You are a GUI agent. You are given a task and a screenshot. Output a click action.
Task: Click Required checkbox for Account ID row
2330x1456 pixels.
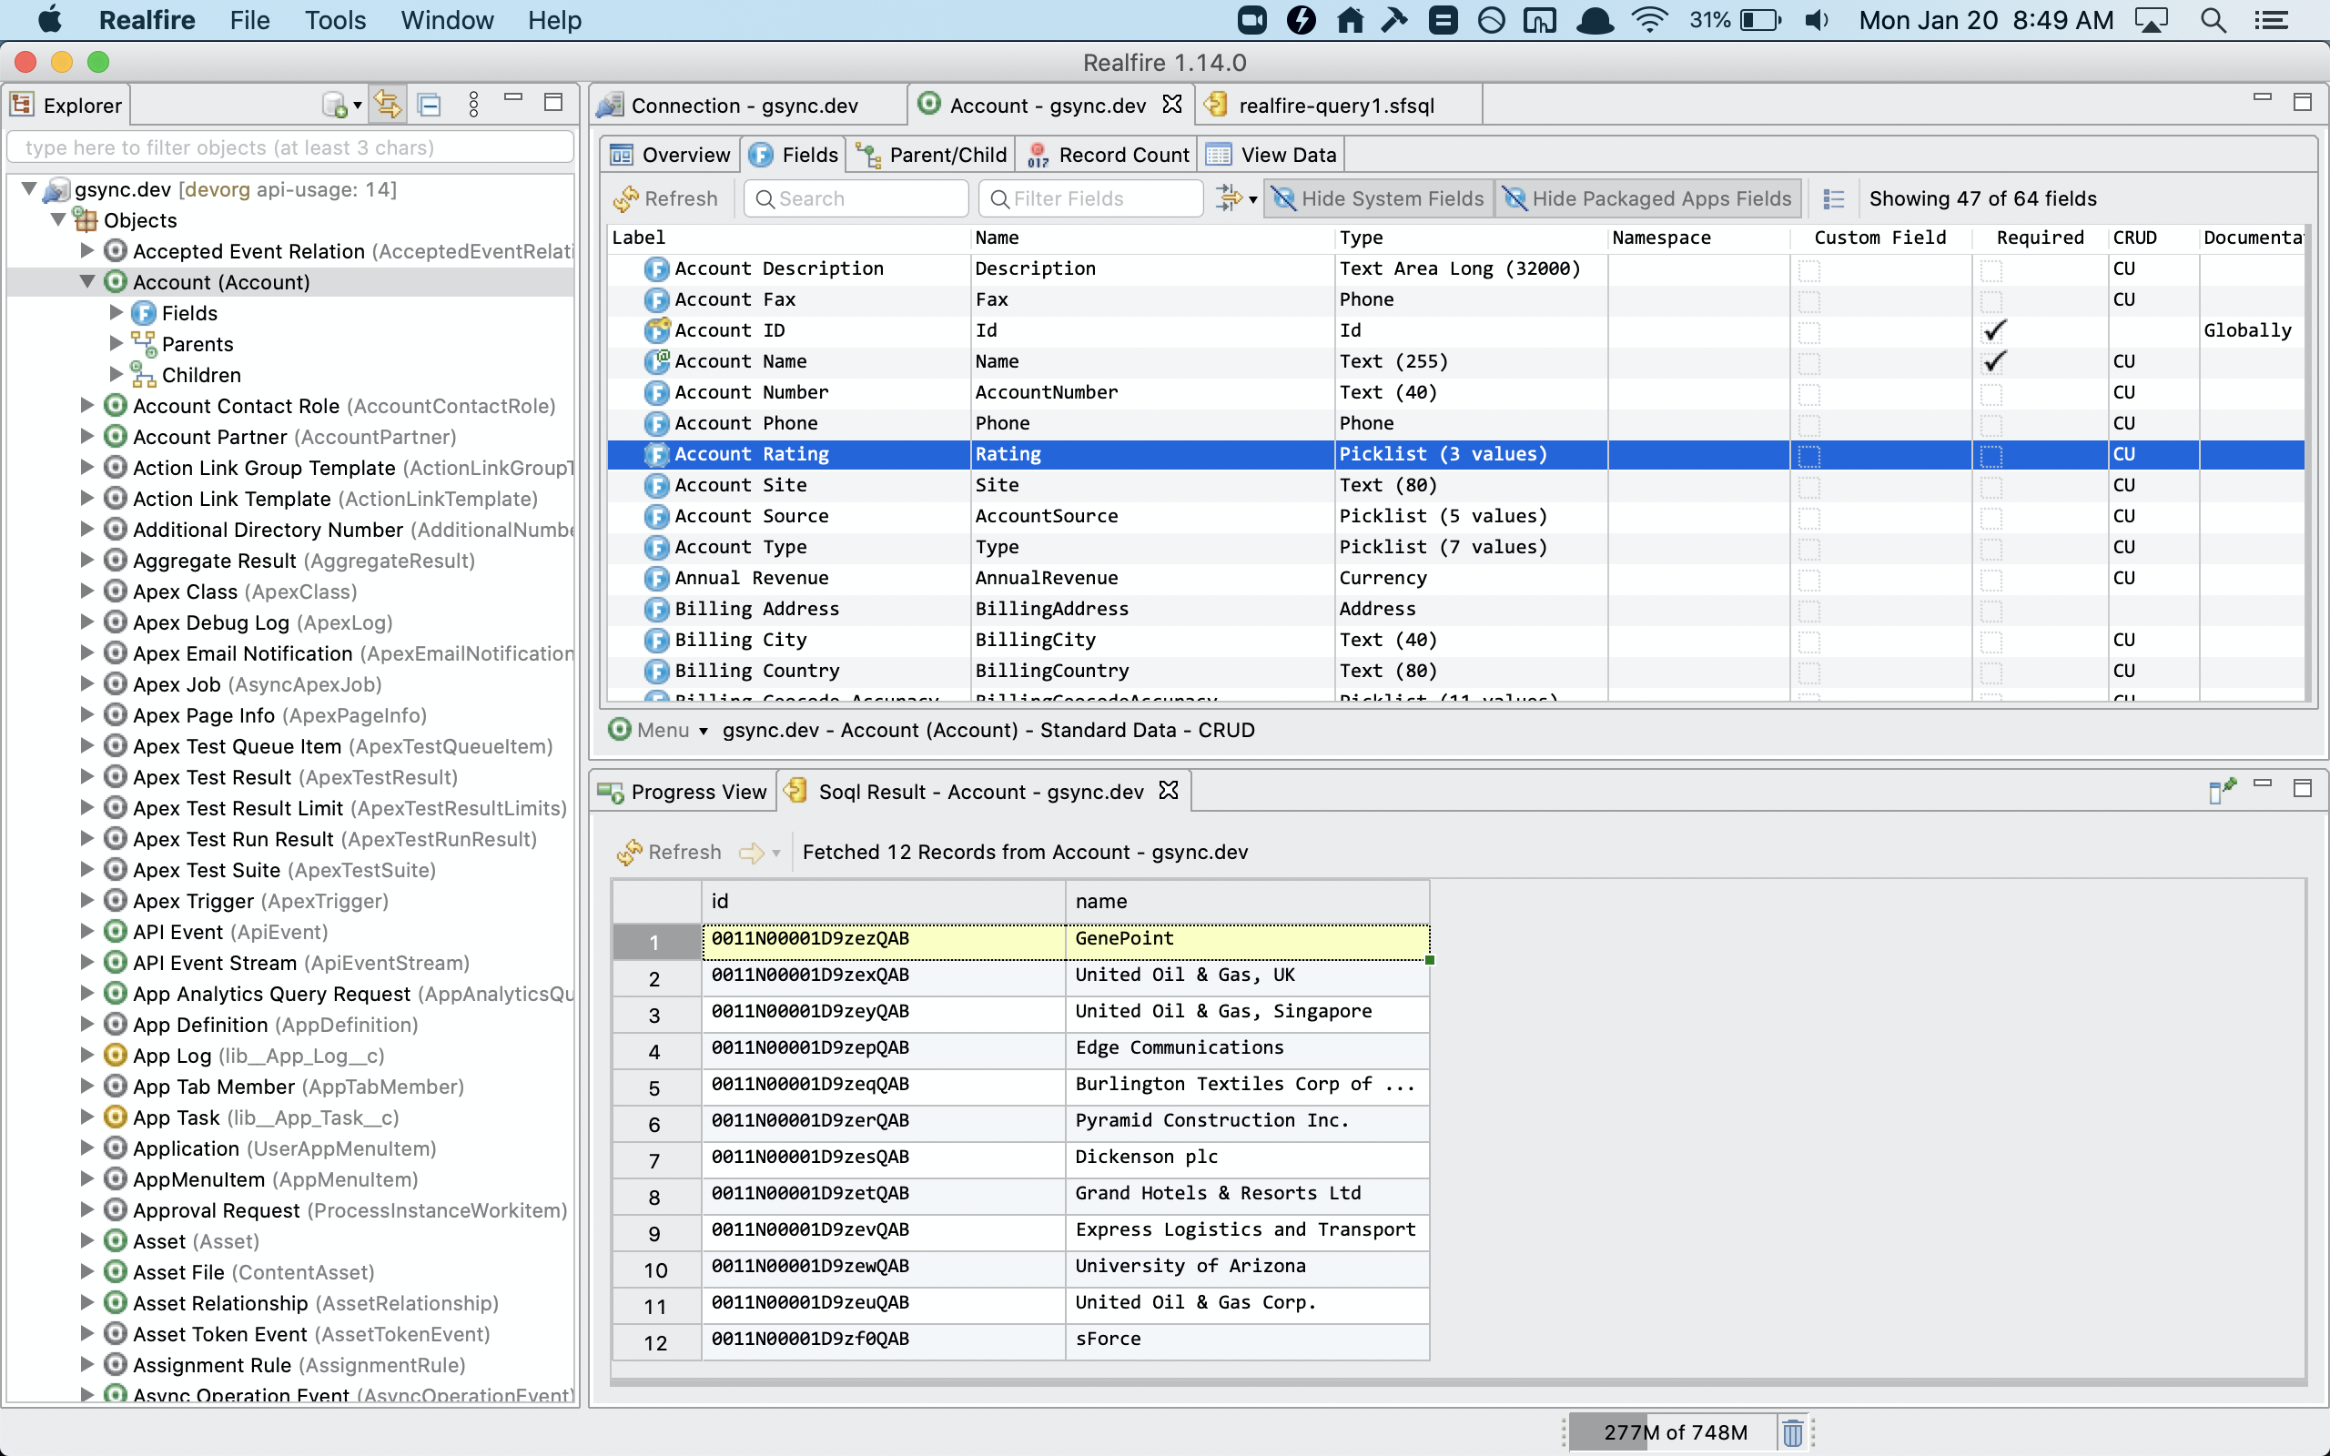pos(1993,330)
